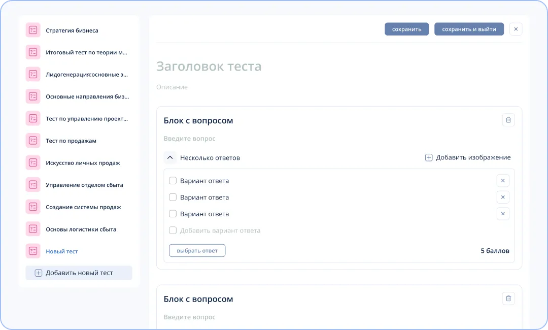The image size is (548, 330).
Task: Collapse the answer type chevron
Action: pyautogui.click(x=170, y=158)
